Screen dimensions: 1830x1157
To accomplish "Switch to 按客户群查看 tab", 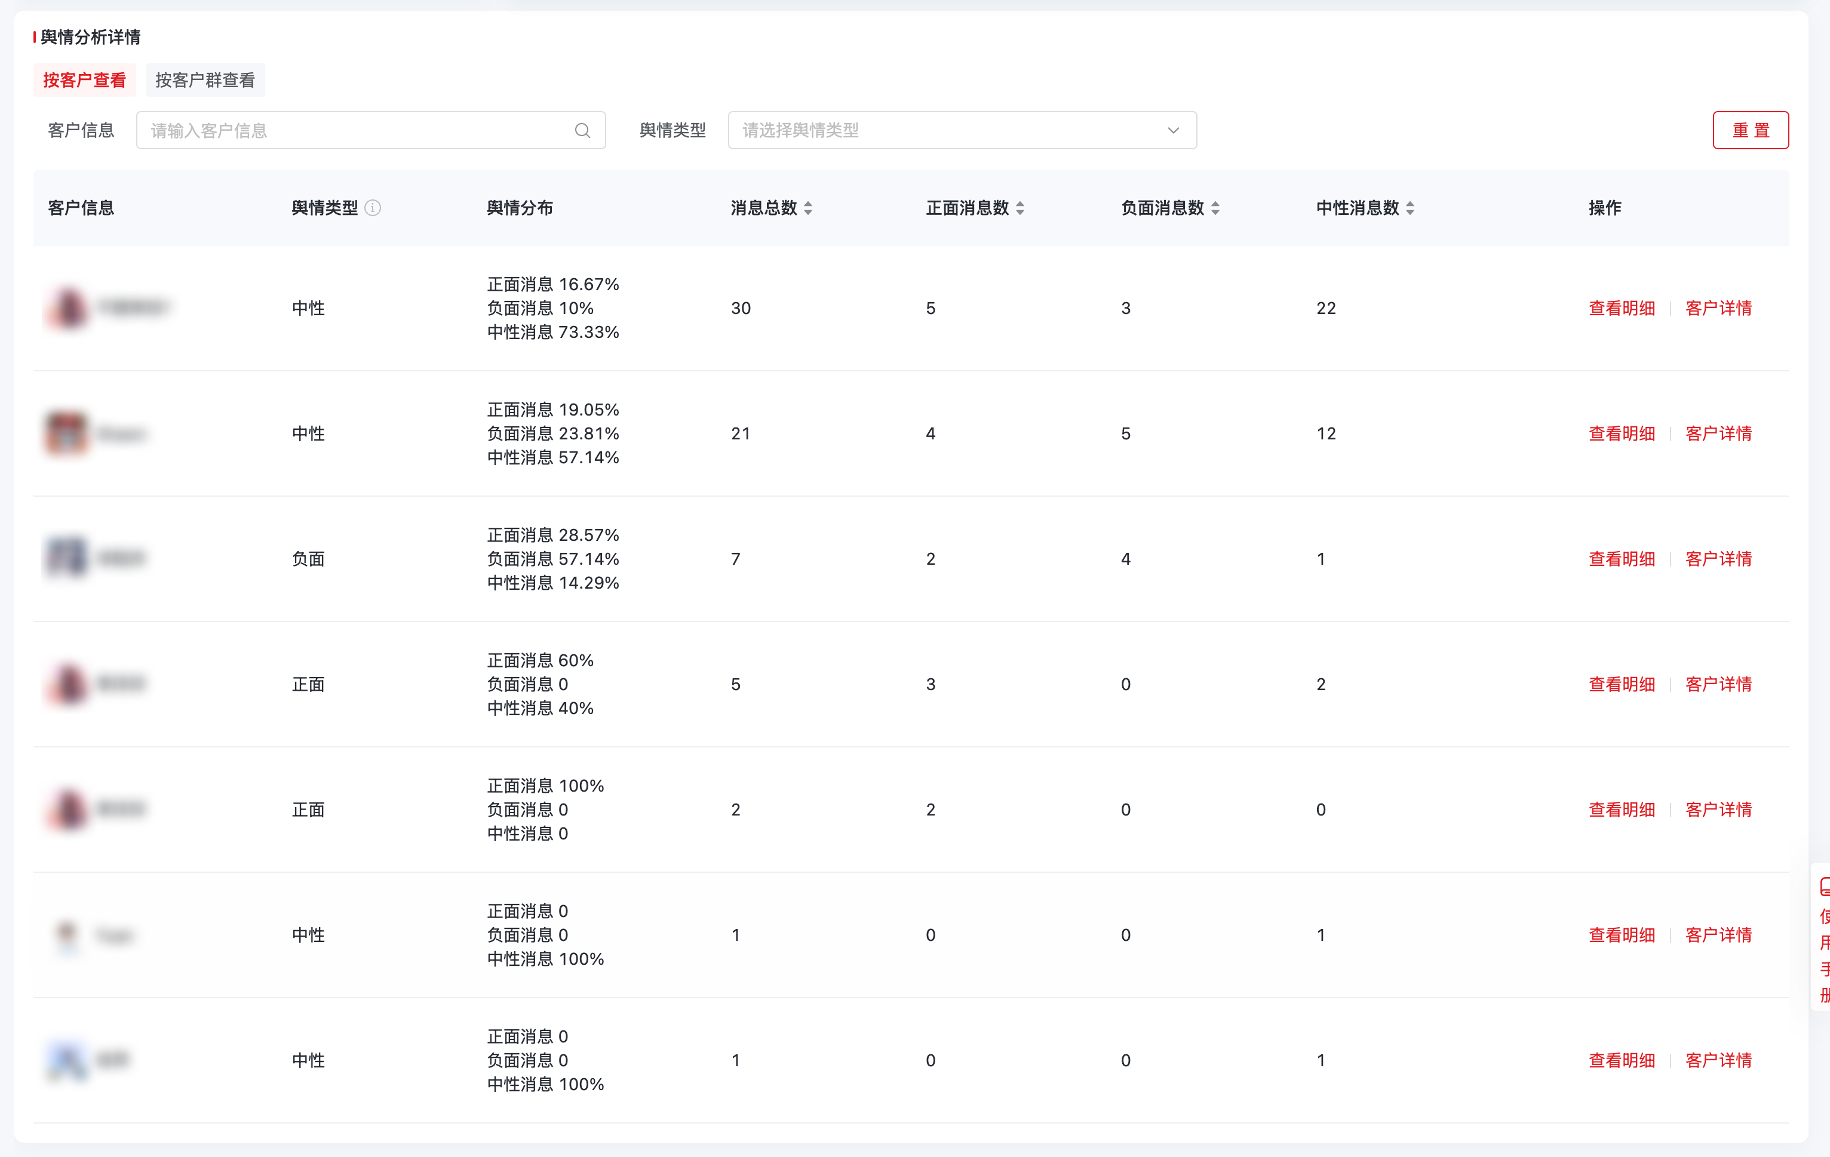I will coord(205,81).
